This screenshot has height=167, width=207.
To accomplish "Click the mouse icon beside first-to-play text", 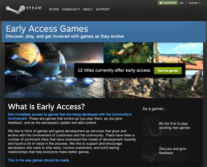I will coord(152,125).
